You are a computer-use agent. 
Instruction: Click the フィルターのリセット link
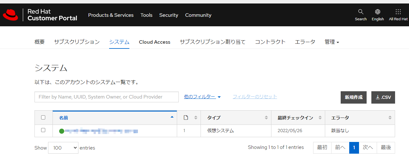coord(255,97)
